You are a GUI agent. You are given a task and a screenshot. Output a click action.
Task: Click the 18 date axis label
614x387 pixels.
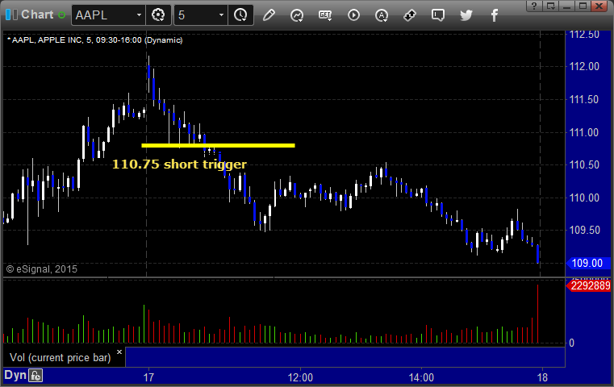tap(542, 377)
